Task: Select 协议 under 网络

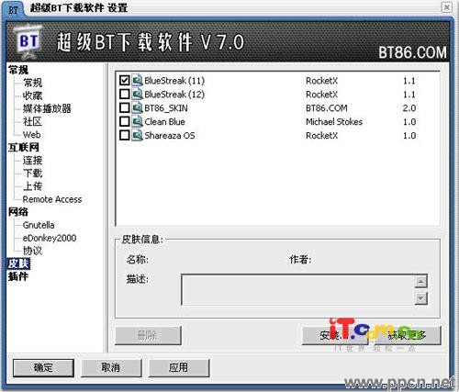Action: click(x=33, y=251)
